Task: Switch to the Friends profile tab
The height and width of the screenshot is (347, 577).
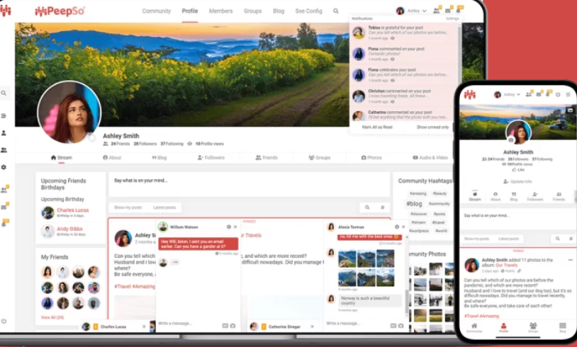Action: 267,157
